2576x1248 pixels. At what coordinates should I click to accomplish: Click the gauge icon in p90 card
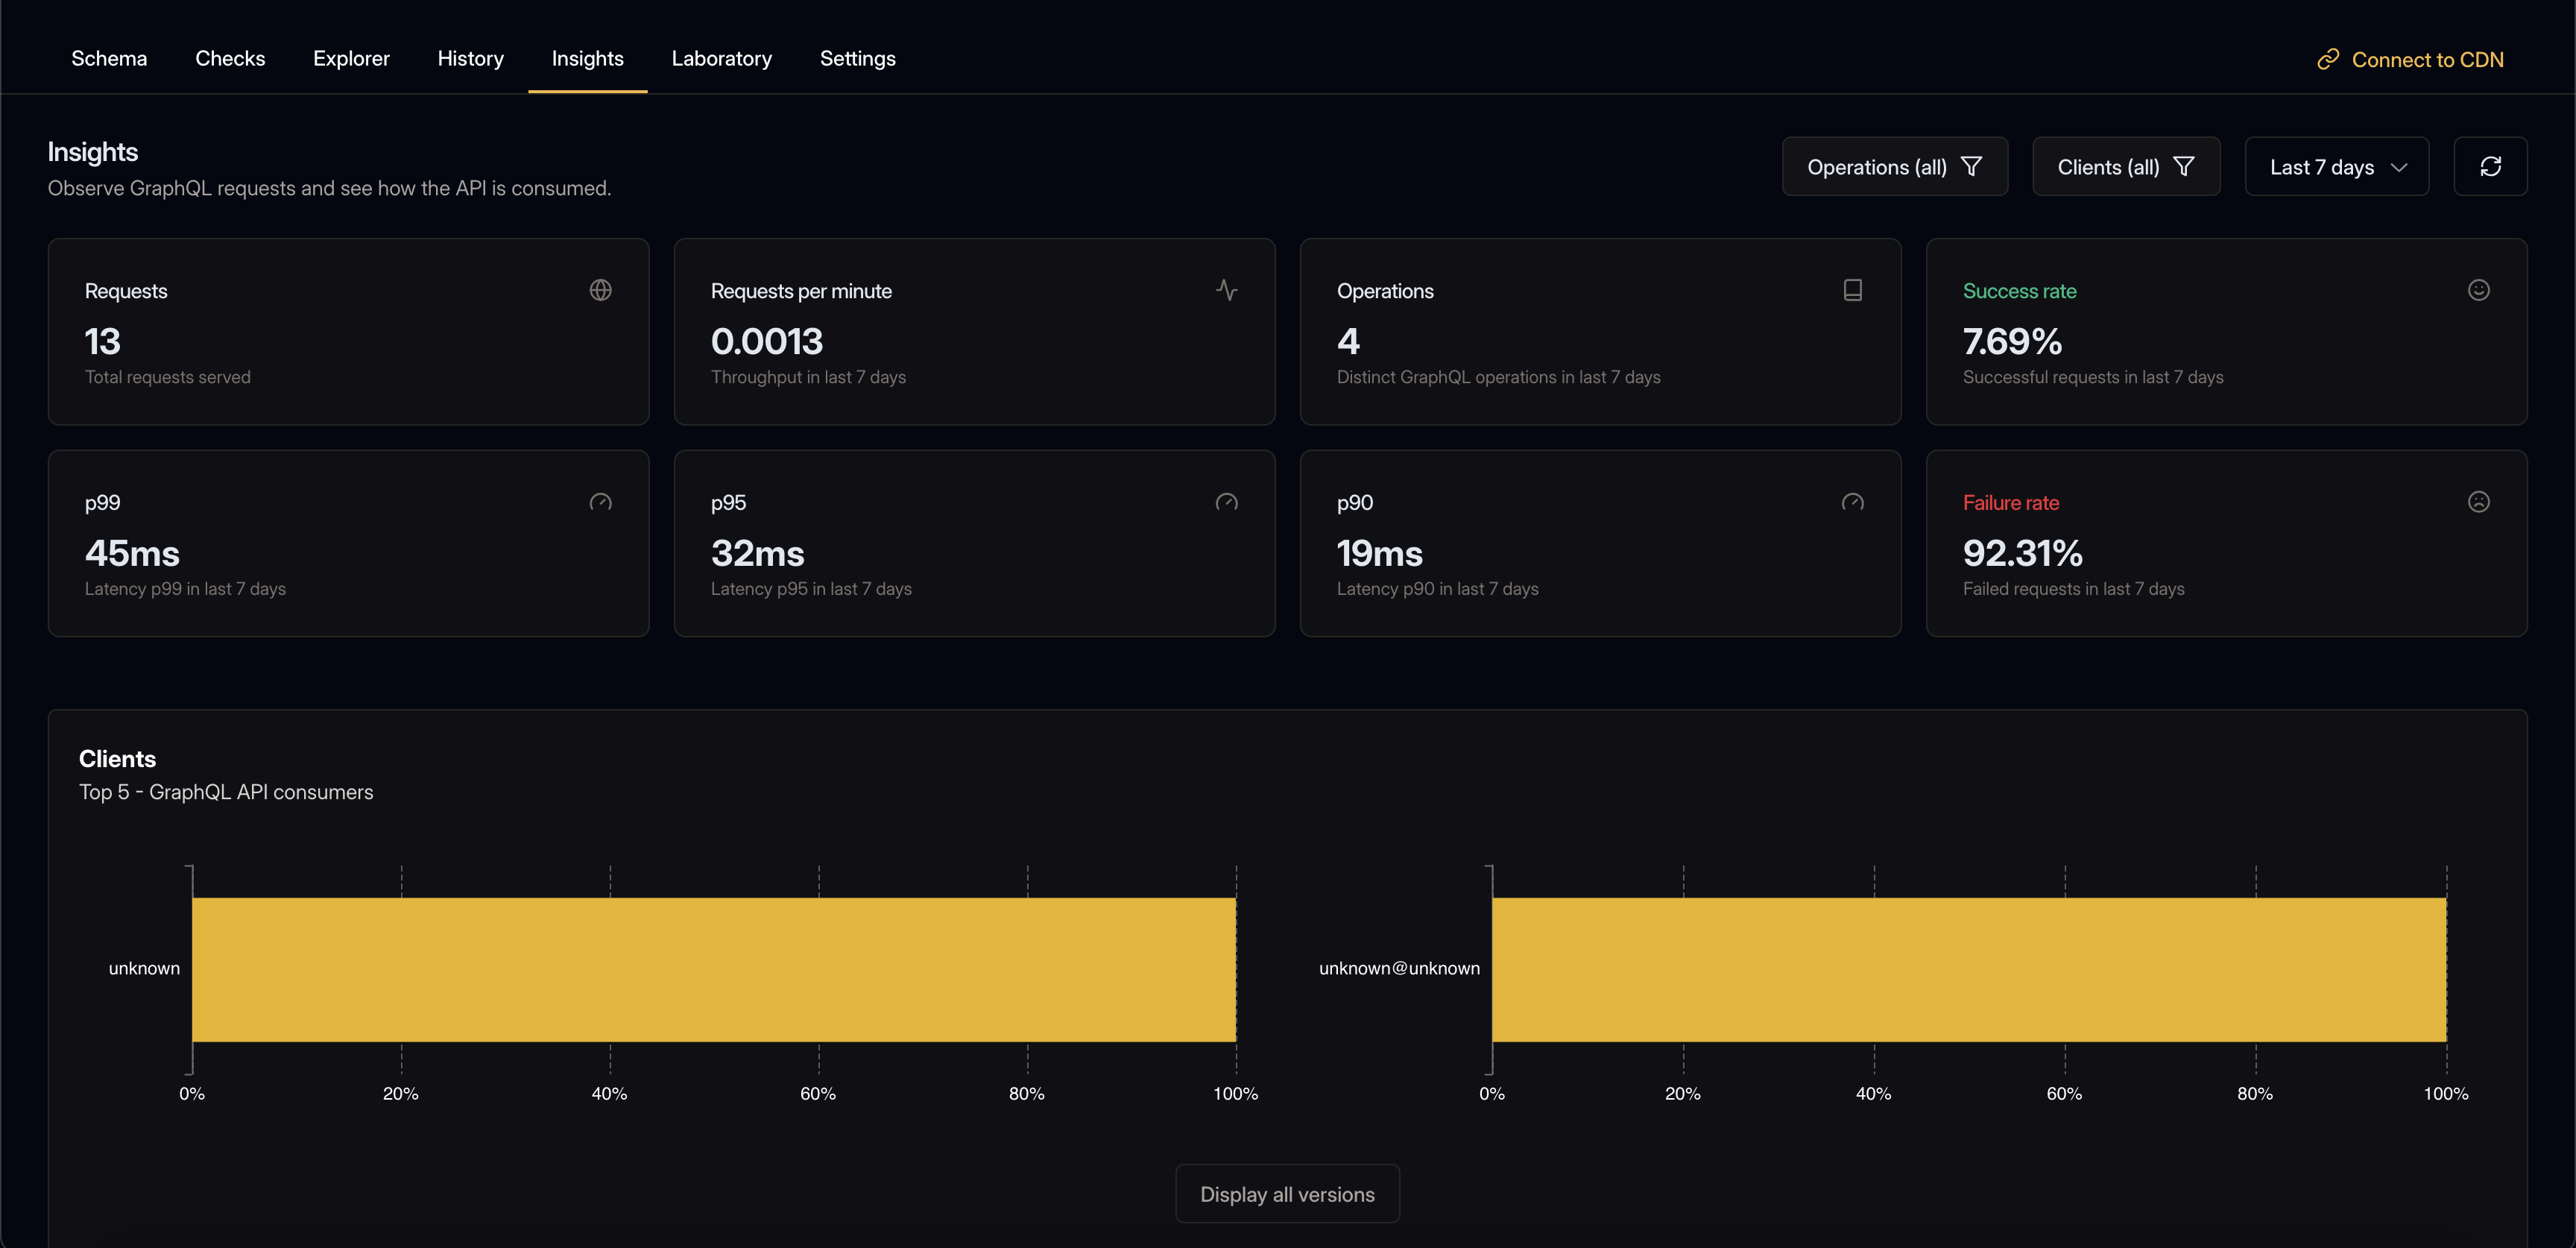pos(1852,502)
